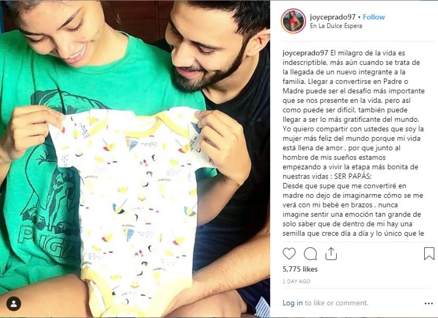Follow the joyceprado97 account
438x318 pixels.
coord(374,17)
